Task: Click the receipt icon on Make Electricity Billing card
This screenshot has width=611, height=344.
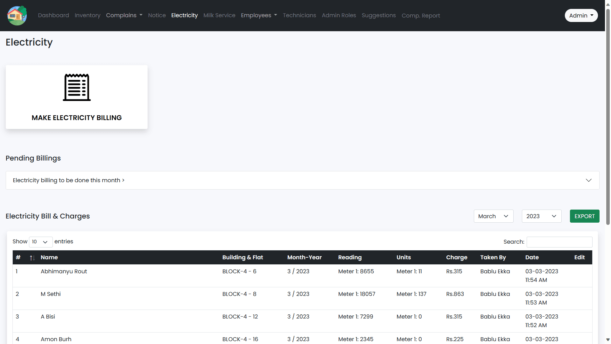Action: 76,87
